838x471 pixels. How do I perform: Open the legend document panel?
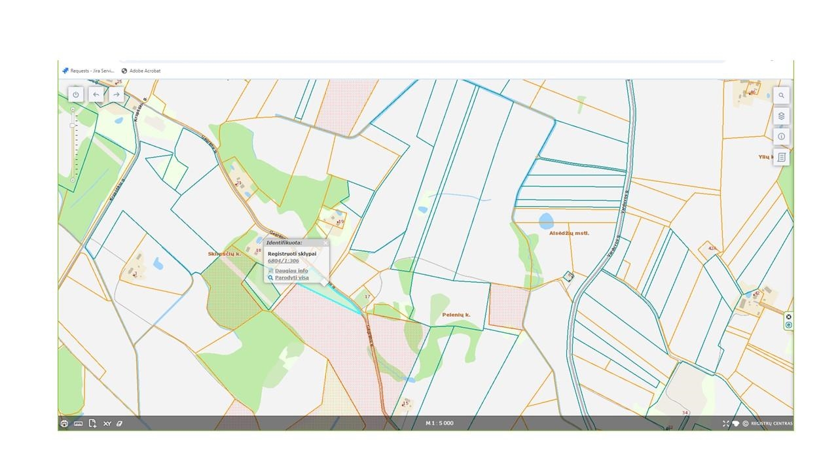point(781,158)
